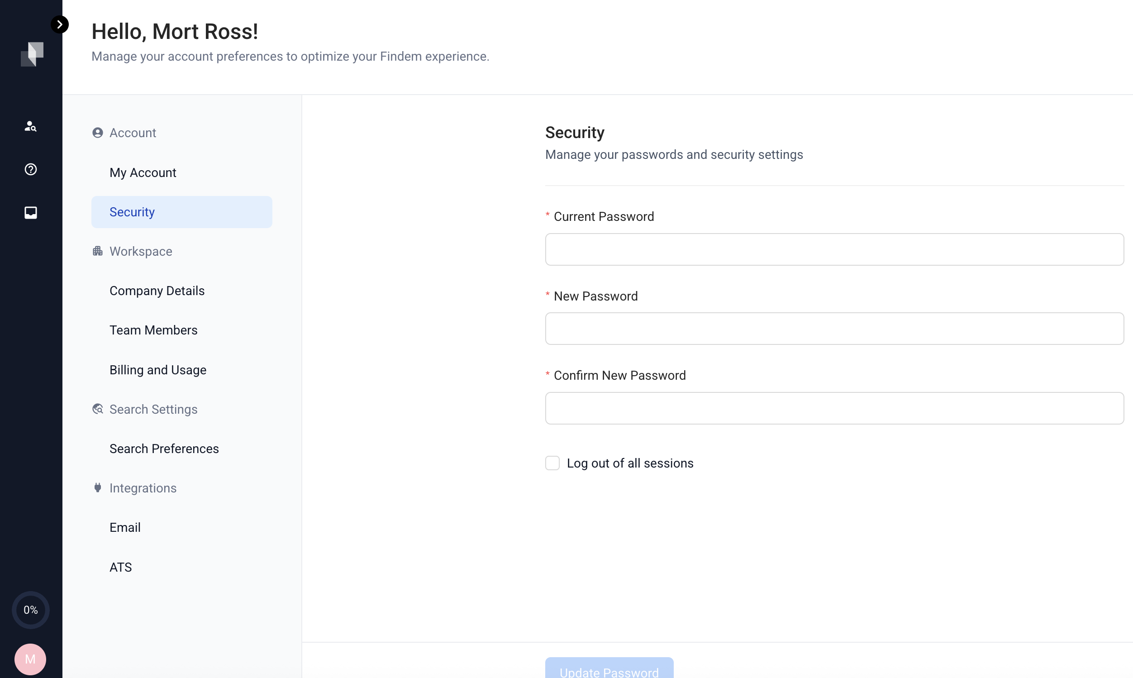This screenshot has width=1133, height=678.
Task: Enable Log out of all sessions
Action: pos(552,463)
